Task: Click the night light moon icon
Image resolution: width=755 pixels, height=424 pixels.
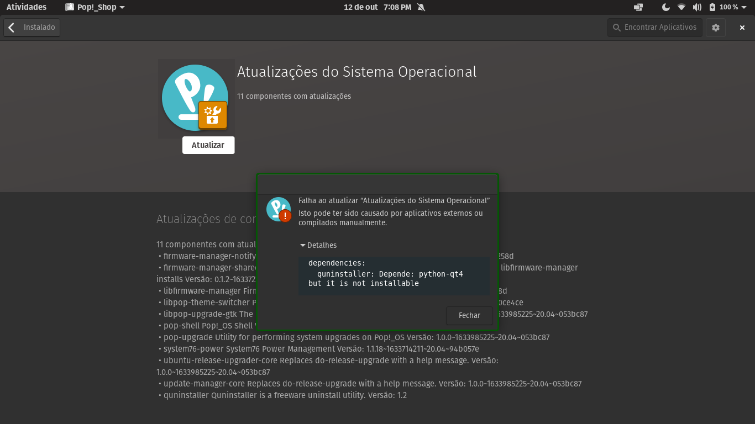Action: 666,7
